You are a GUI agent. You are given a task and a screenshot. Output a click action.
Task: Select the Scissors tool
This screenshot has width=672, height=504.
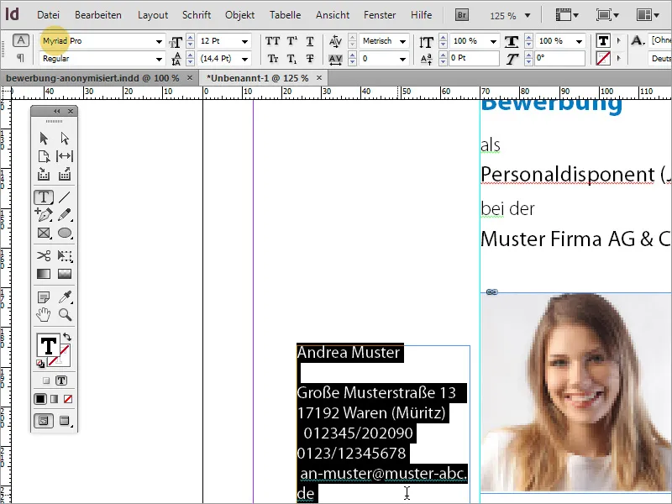click(44, 256)
